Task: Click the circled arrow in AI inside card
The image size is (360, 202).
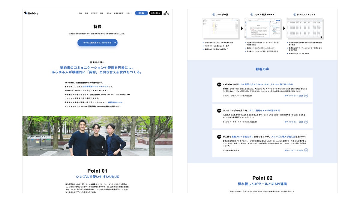Action: (x=306, y=150)
